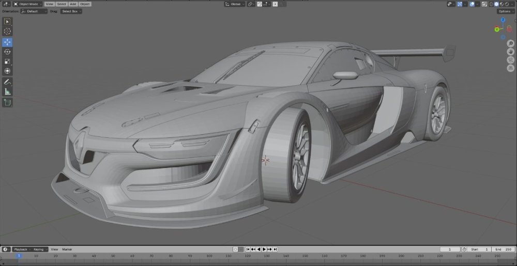Select the Add Cube tool
This screenshot has width=517, height=266.
point(7,103)
